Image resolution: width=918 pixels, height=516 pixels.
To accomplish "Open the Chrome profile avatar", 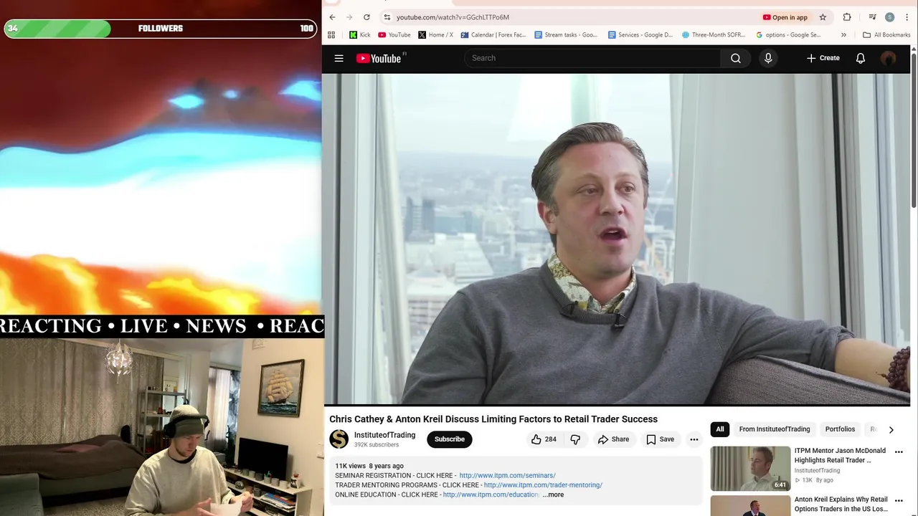I will click(x=889, y=17).
